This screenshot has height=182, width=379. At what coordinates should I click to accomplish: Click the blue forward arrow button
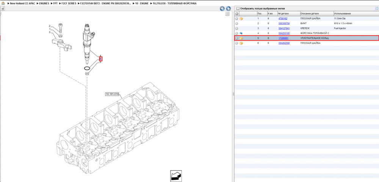click(228, 9)
